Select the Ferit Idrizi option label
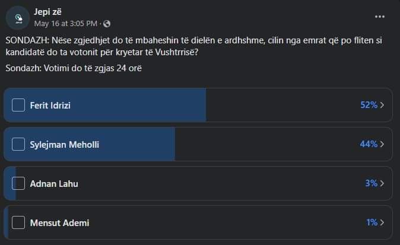 click(50, 105)
